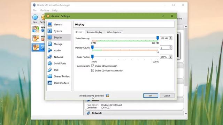Click the Network section header in details
Viewport: 223px width, 125px height.
pos(134,113)
